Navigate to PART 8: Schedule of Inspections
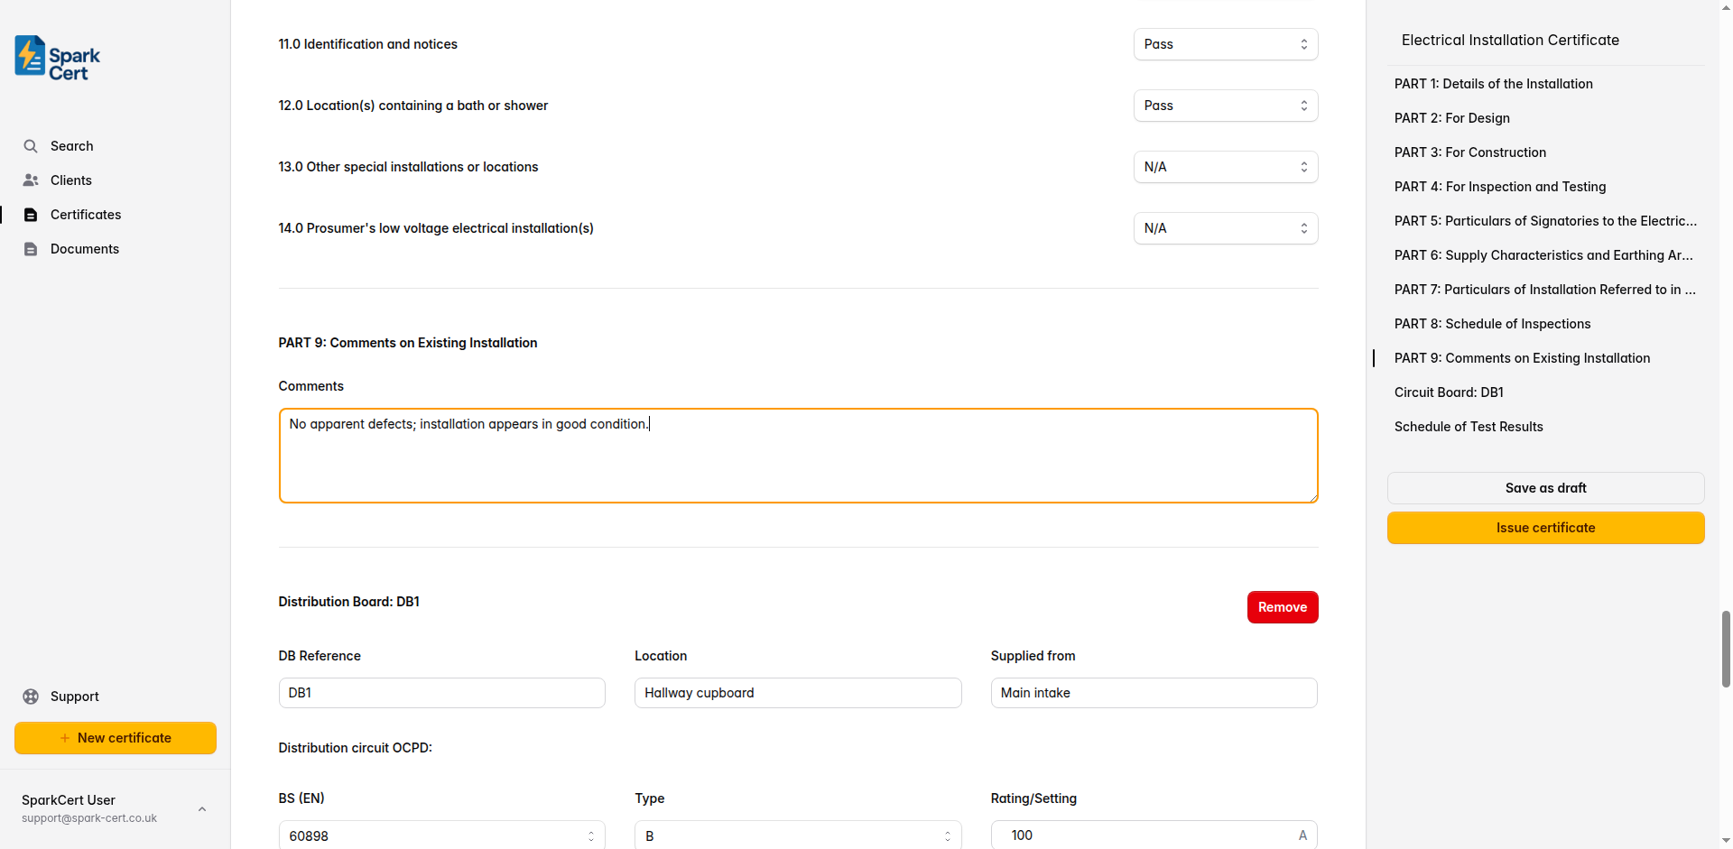This screenshot has width=1733, height=849. [x=1492, y=323]
